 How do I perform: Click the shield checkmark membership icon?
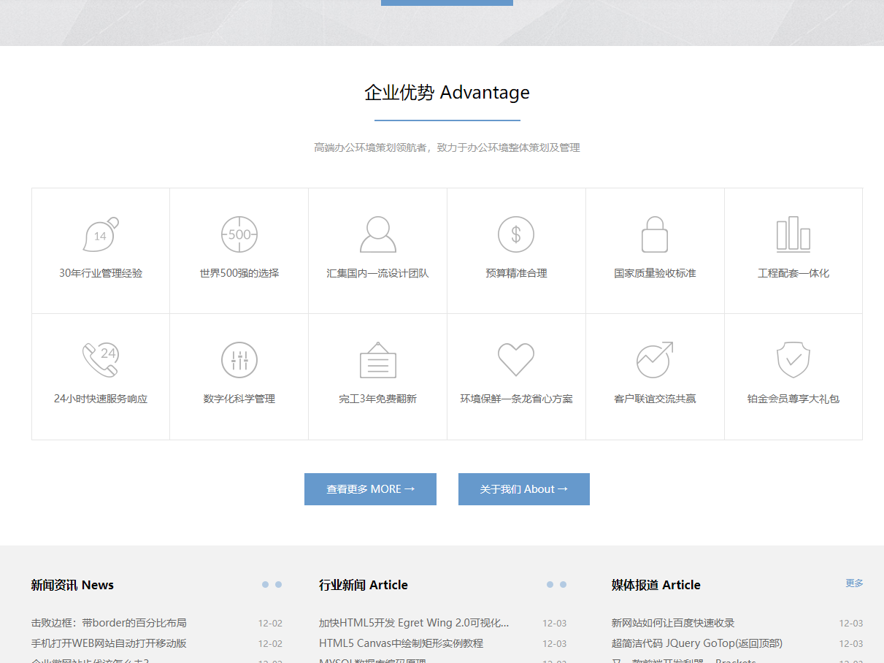pyautogui.click(x=793, y=360)
